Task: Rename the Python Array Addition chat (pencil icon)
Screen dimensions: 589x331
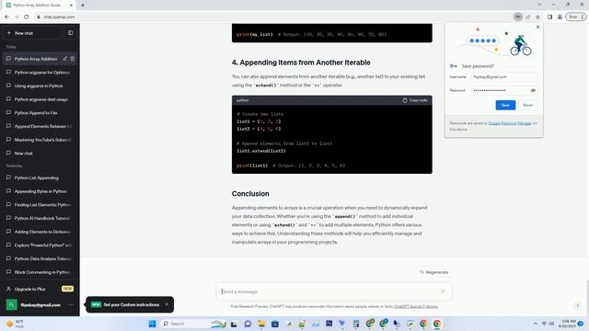Action: pyautogui.click(x=64, y=59)
